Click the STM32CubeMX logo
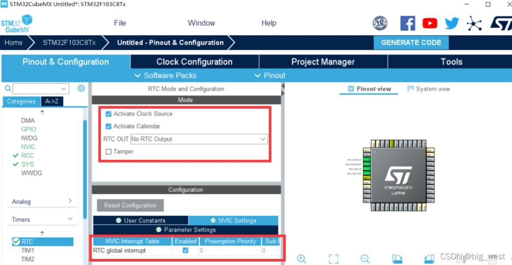This screenshot has height=265, width=512. [17, 24]
